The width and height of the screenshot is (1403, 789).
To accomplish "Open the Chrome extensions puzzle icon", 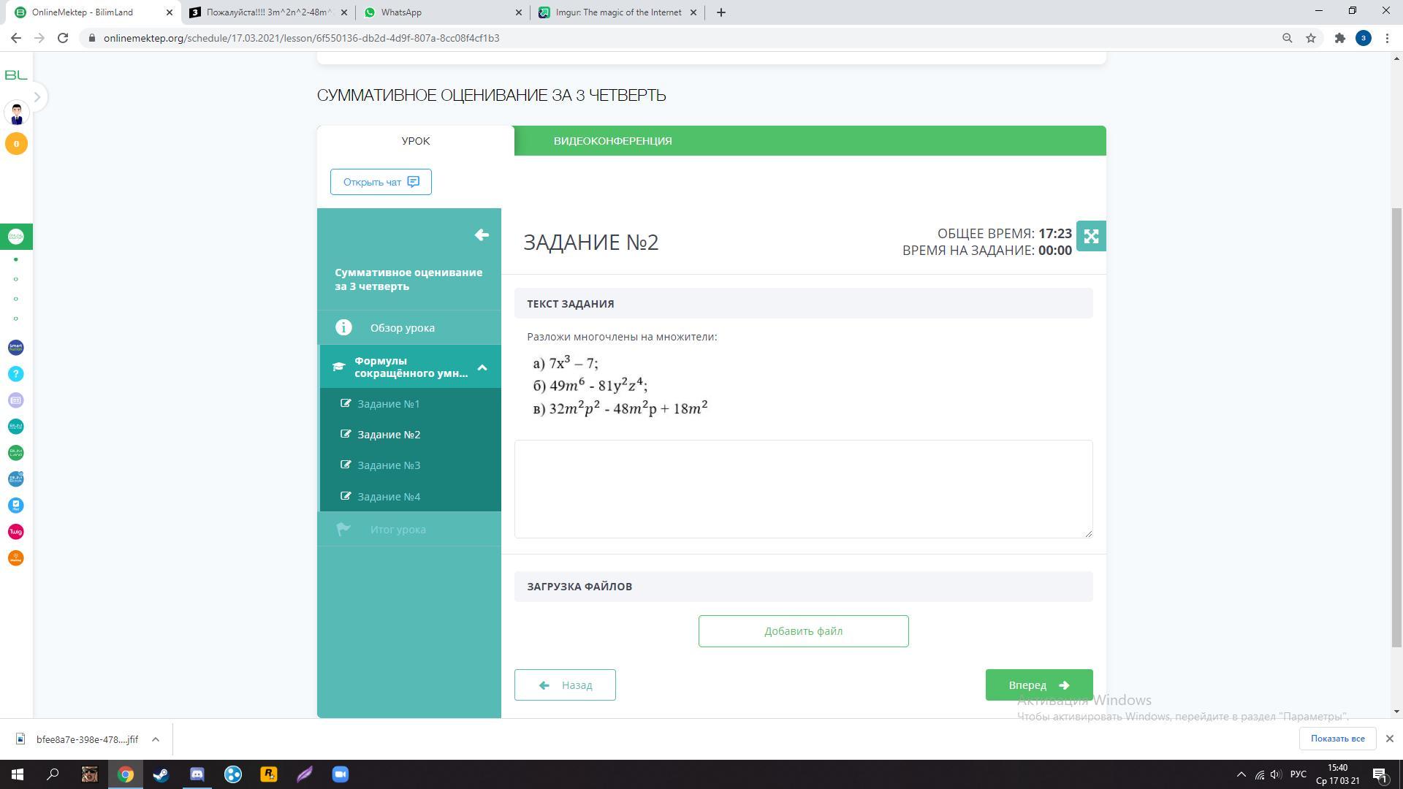I will (1339, 38).
